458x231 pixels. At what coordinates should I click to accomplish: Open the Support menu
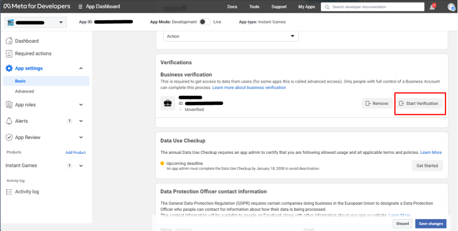click(279, 7)
